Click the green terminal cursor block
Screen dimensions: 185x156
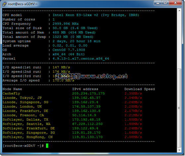click(47, 146)
